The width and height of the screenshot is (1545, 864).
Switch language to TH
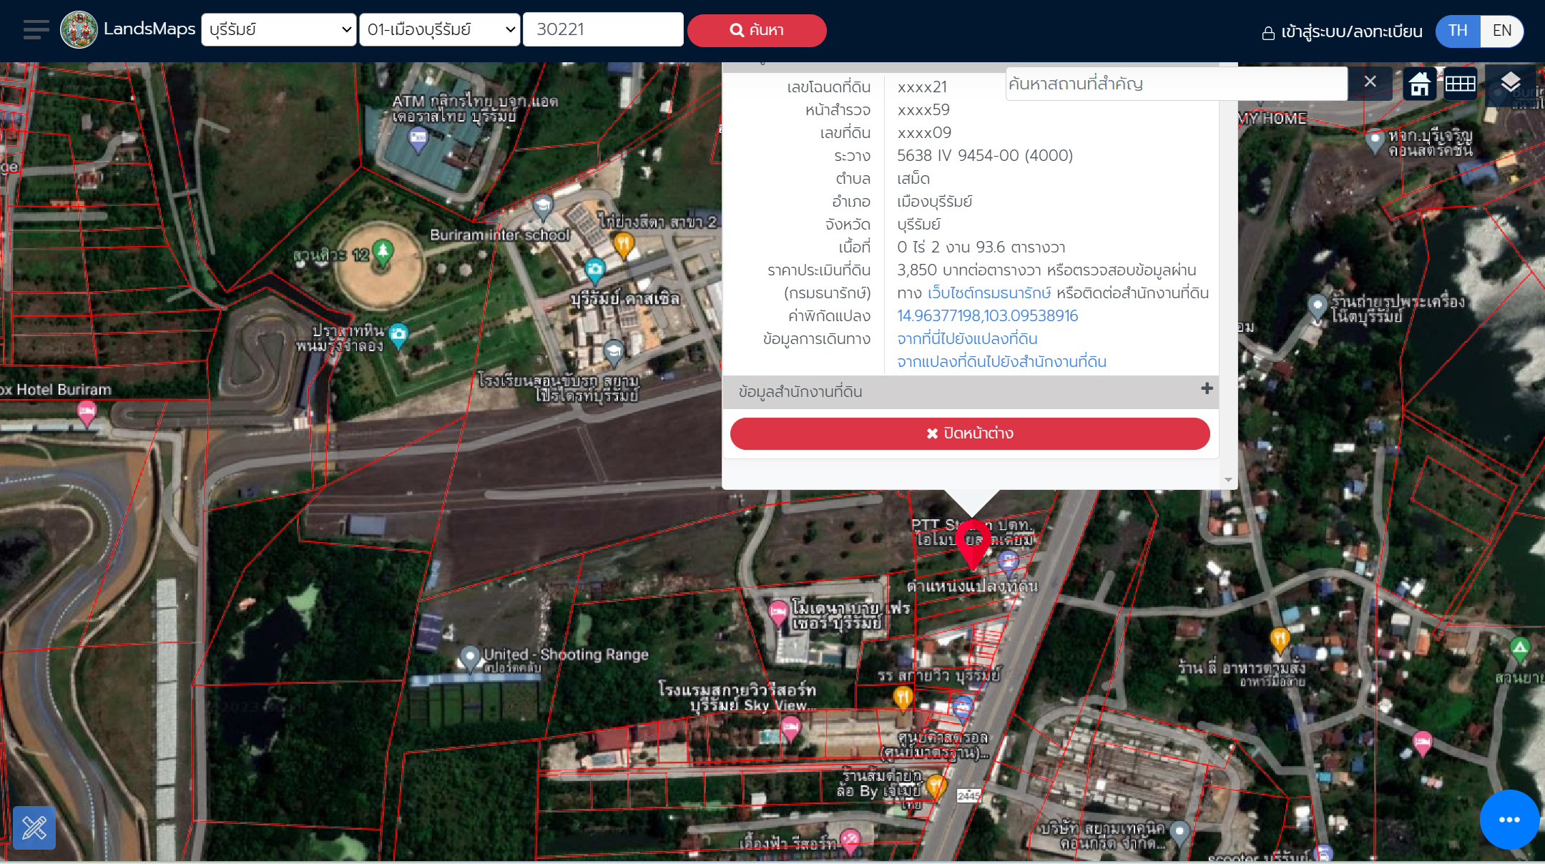click(x=1458, y=31)
